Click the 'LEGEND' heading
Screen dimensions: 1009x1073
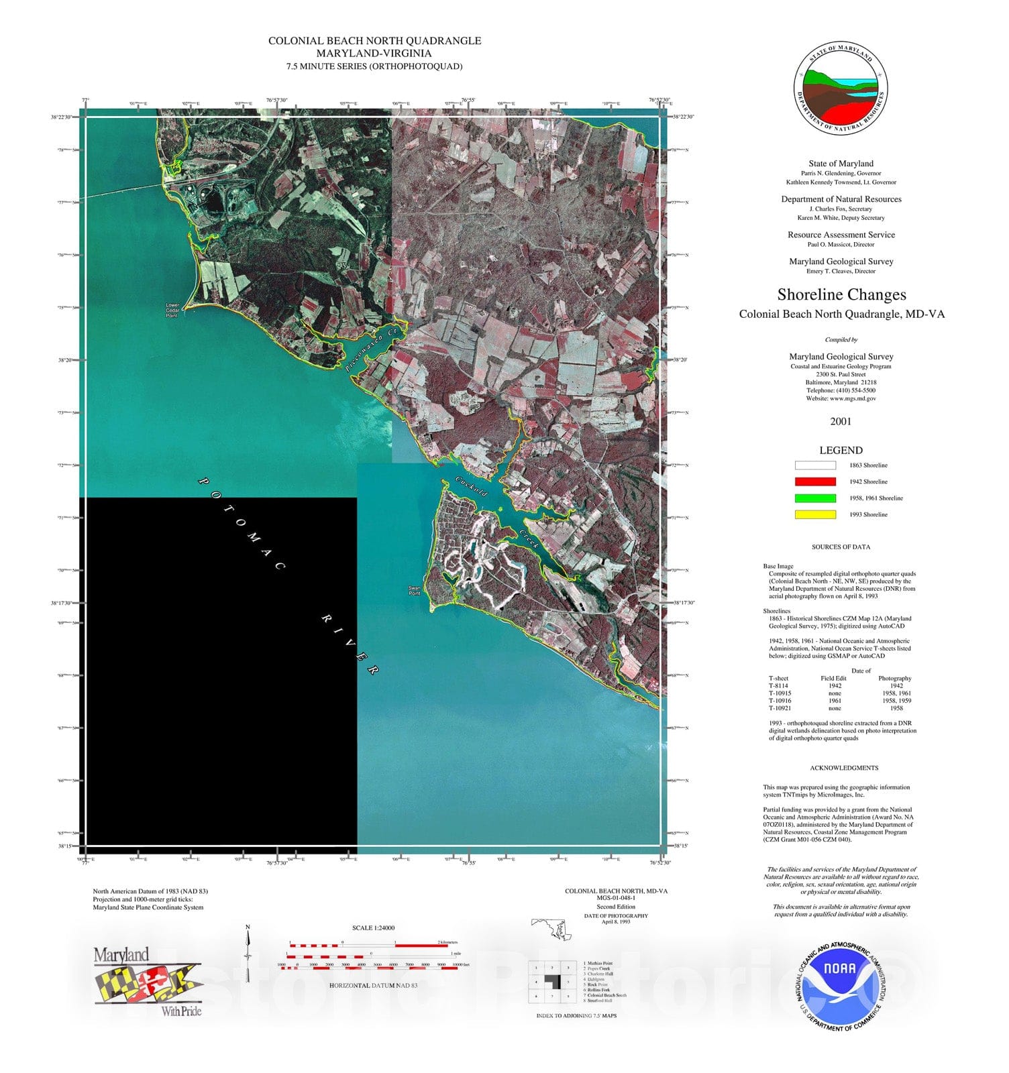tap(841, 450)
